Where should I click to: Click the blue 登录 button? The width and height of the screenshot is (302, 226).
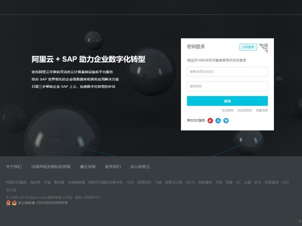click(x=227, y=101)
